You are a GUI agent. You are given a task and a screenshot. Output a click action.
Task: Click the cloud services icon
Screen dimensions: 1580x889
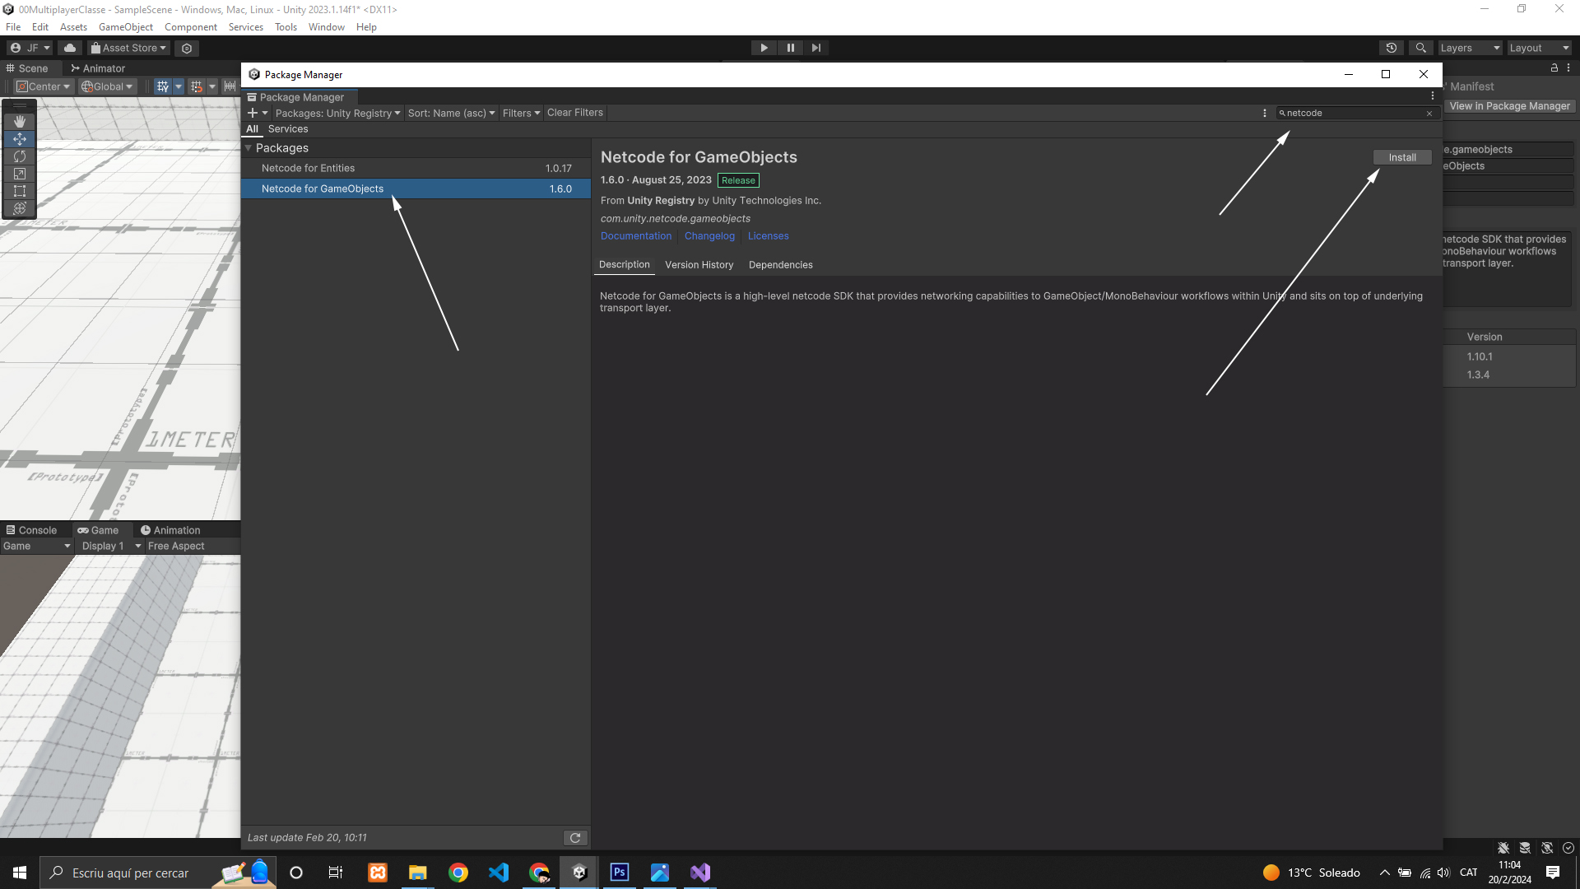coord(70,48)
